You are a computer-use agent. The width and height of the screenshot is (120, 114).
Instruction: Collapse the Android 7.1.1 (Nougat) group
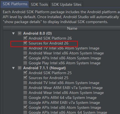(14, 68)
